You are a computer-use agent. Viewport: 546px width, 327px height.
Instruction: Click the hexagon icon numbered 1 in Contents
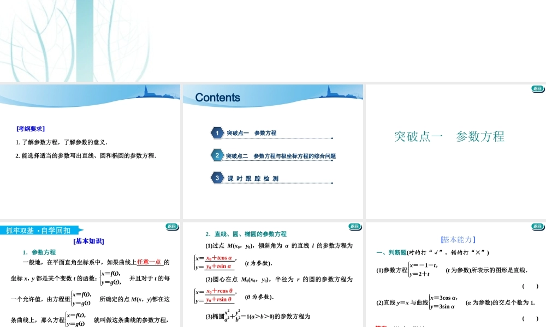(217, 133)
